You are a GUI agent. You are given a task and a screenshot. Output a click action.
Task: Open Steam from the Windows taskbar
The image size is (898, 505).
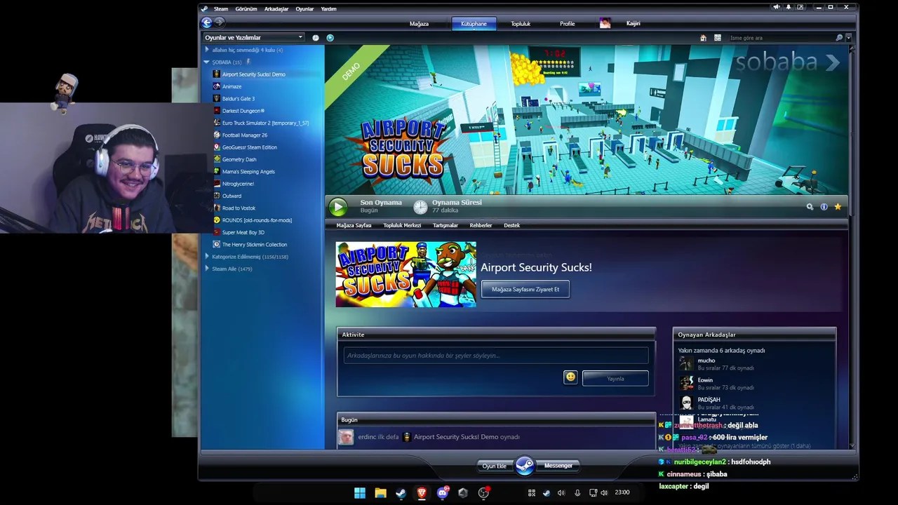pos(401,492)
